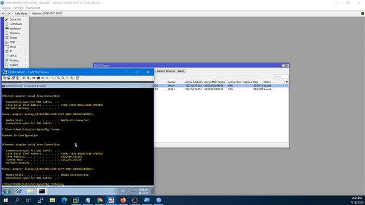Click remote Command Prompt taskbar button
The image size is (365, 205).
(x=42, y=191)
